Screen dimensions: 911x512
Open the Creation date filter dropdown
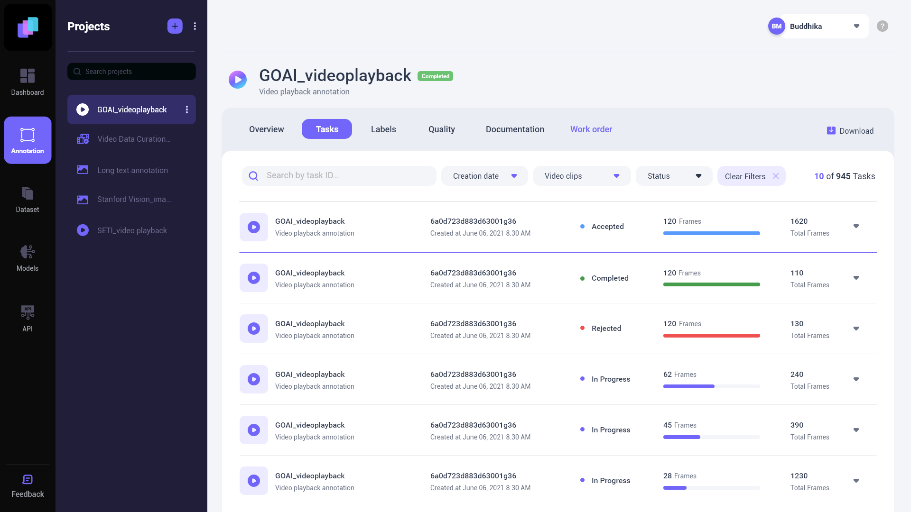(x=484, y=175)
